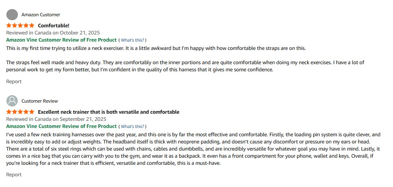Click the Amazon Vine label on the September review
The height and width of the screenshot is (187, 393).
coord(62,126)
